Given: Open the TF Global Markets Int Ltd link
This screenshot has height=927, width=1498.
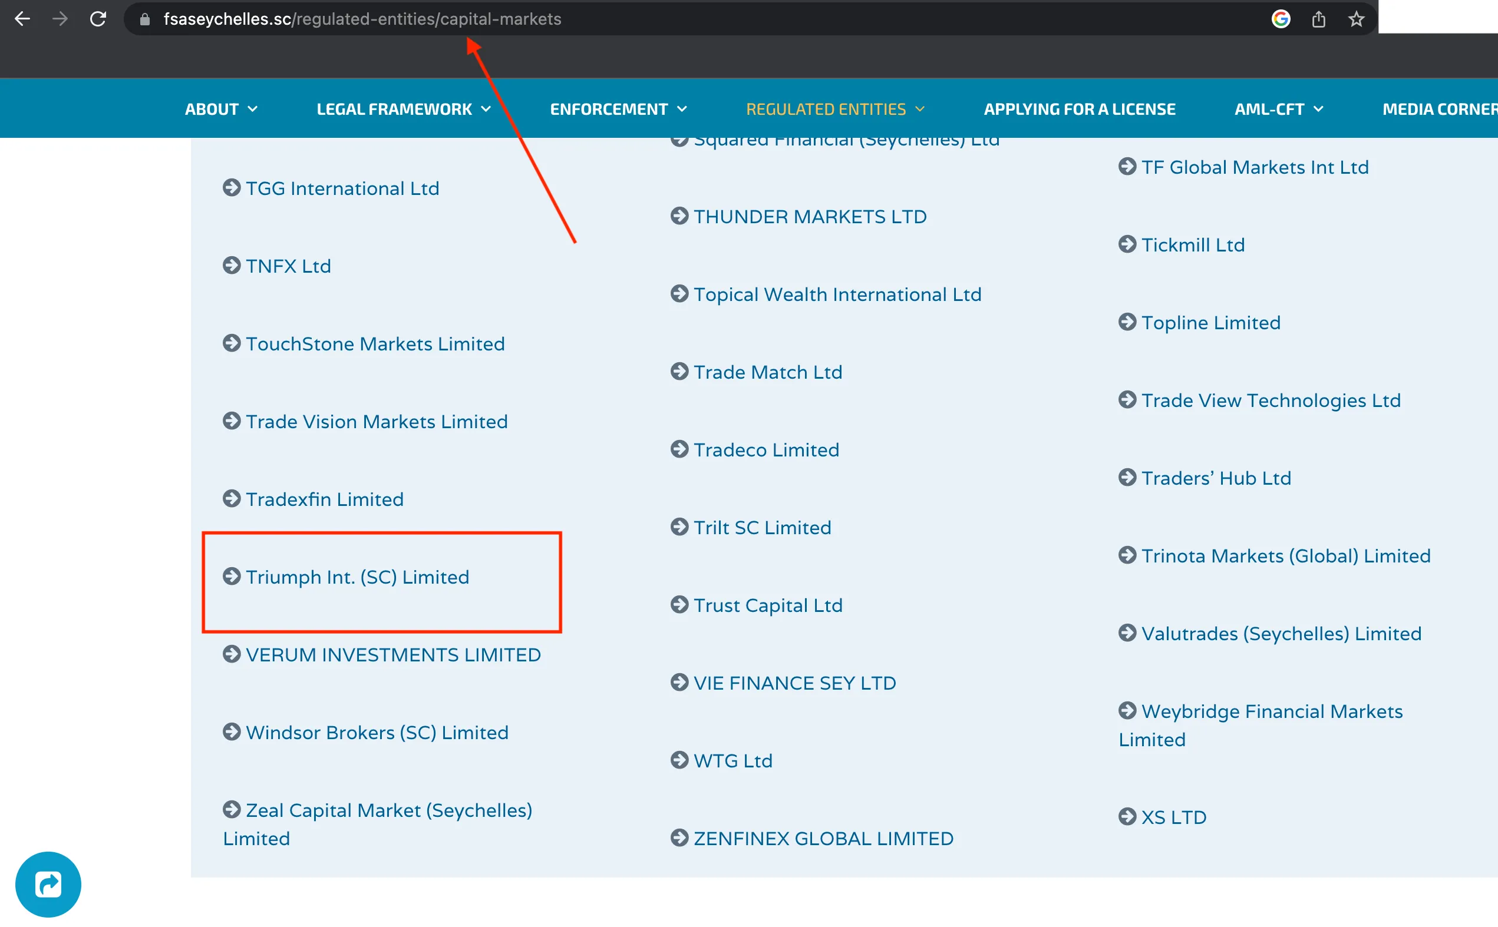Looking at the screenshot, I should 1255,167.
